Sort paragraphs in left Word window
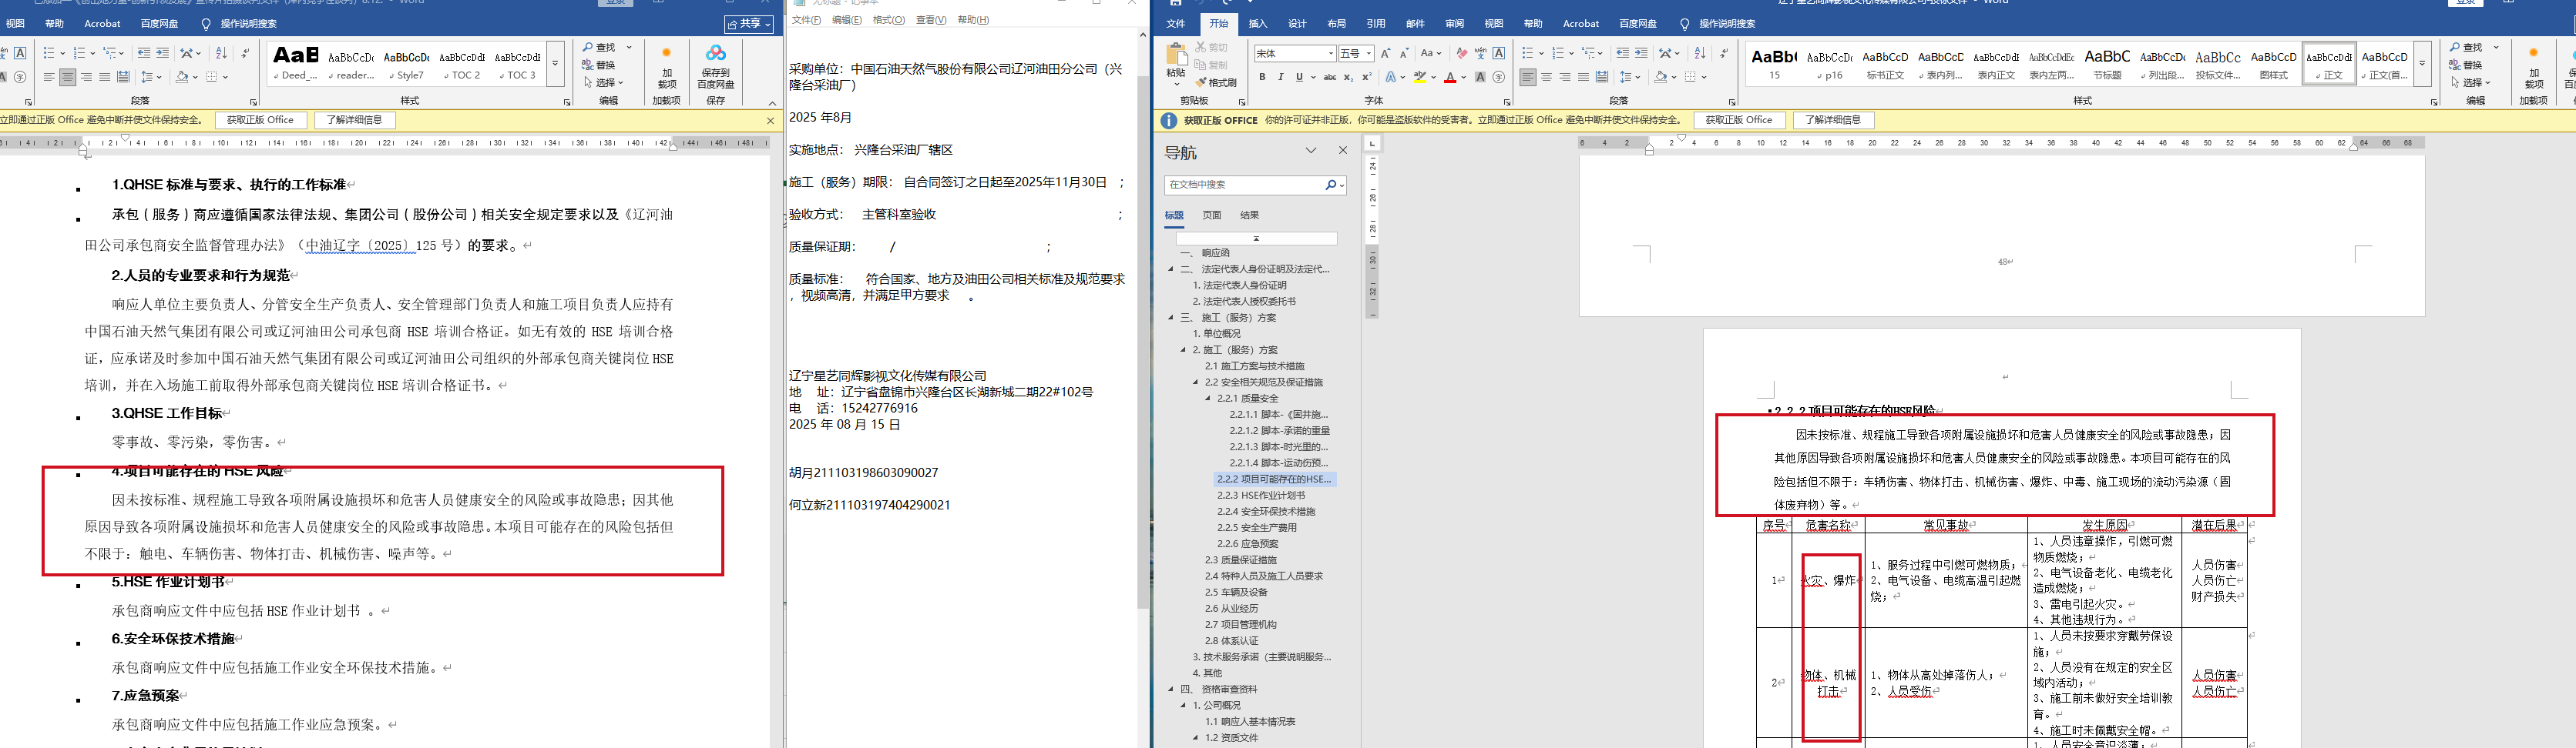The width and height of the screenshot is (2576, 748). click(221, 53)
